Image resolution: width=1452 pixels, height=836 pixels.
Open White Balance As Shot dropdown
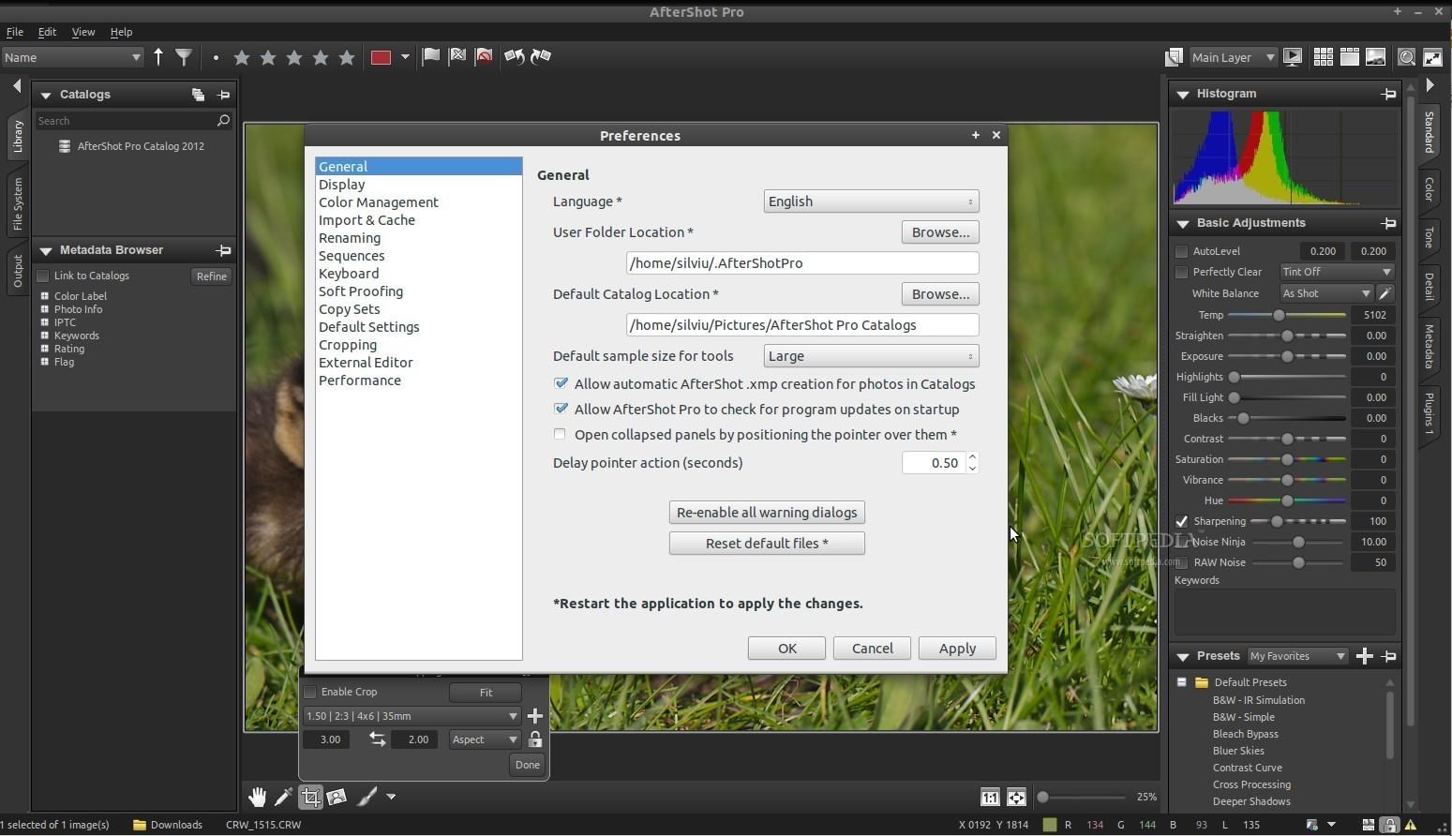(1326, 293)
